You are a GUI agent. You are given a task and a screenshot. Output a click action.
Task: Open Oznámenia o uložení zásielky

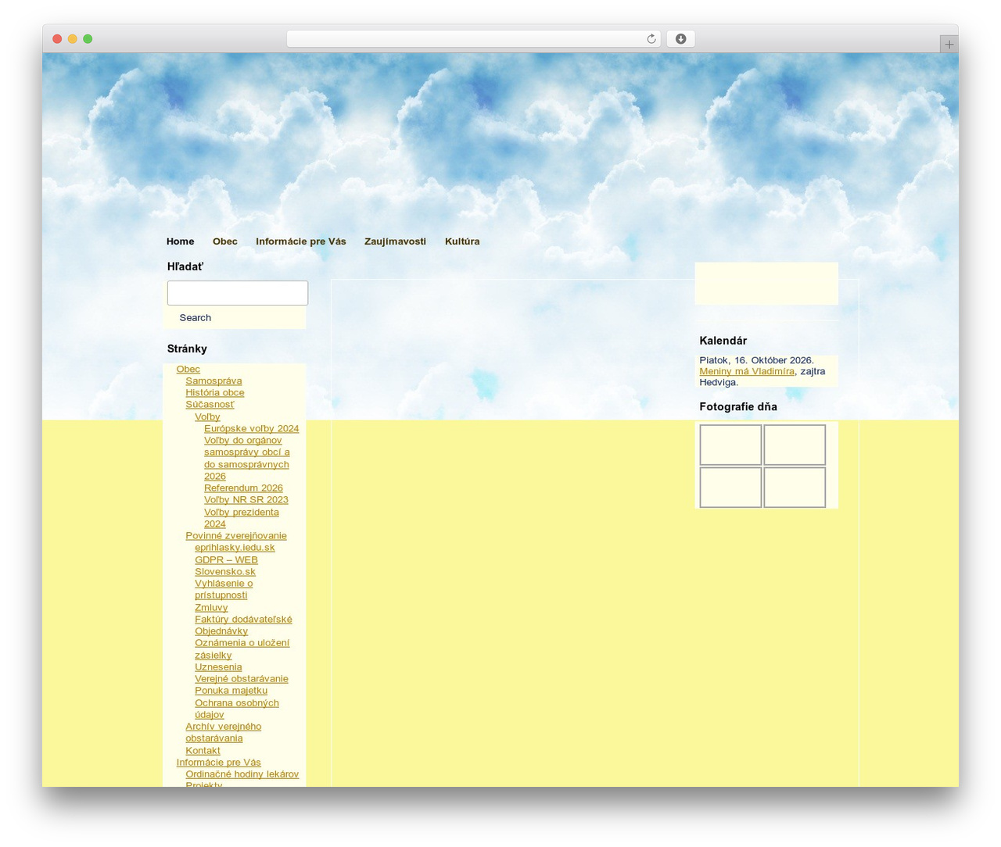coord(242,649)
